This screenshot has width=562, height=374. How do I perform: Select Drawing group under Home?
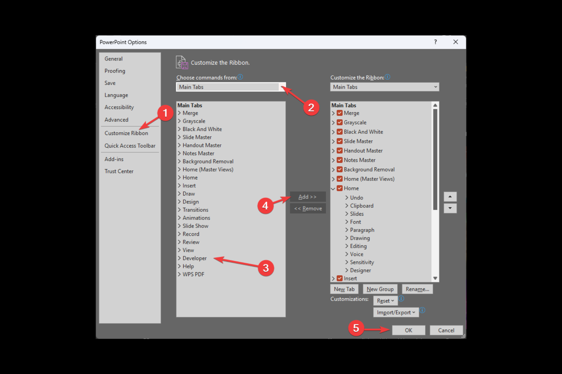coord(360,238)
